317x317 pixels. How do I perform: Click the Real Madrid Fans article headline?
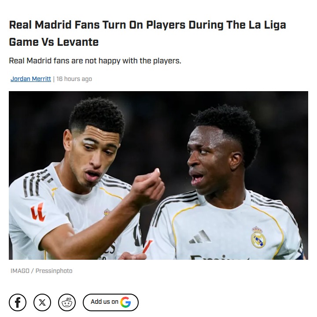click(147, 33)
